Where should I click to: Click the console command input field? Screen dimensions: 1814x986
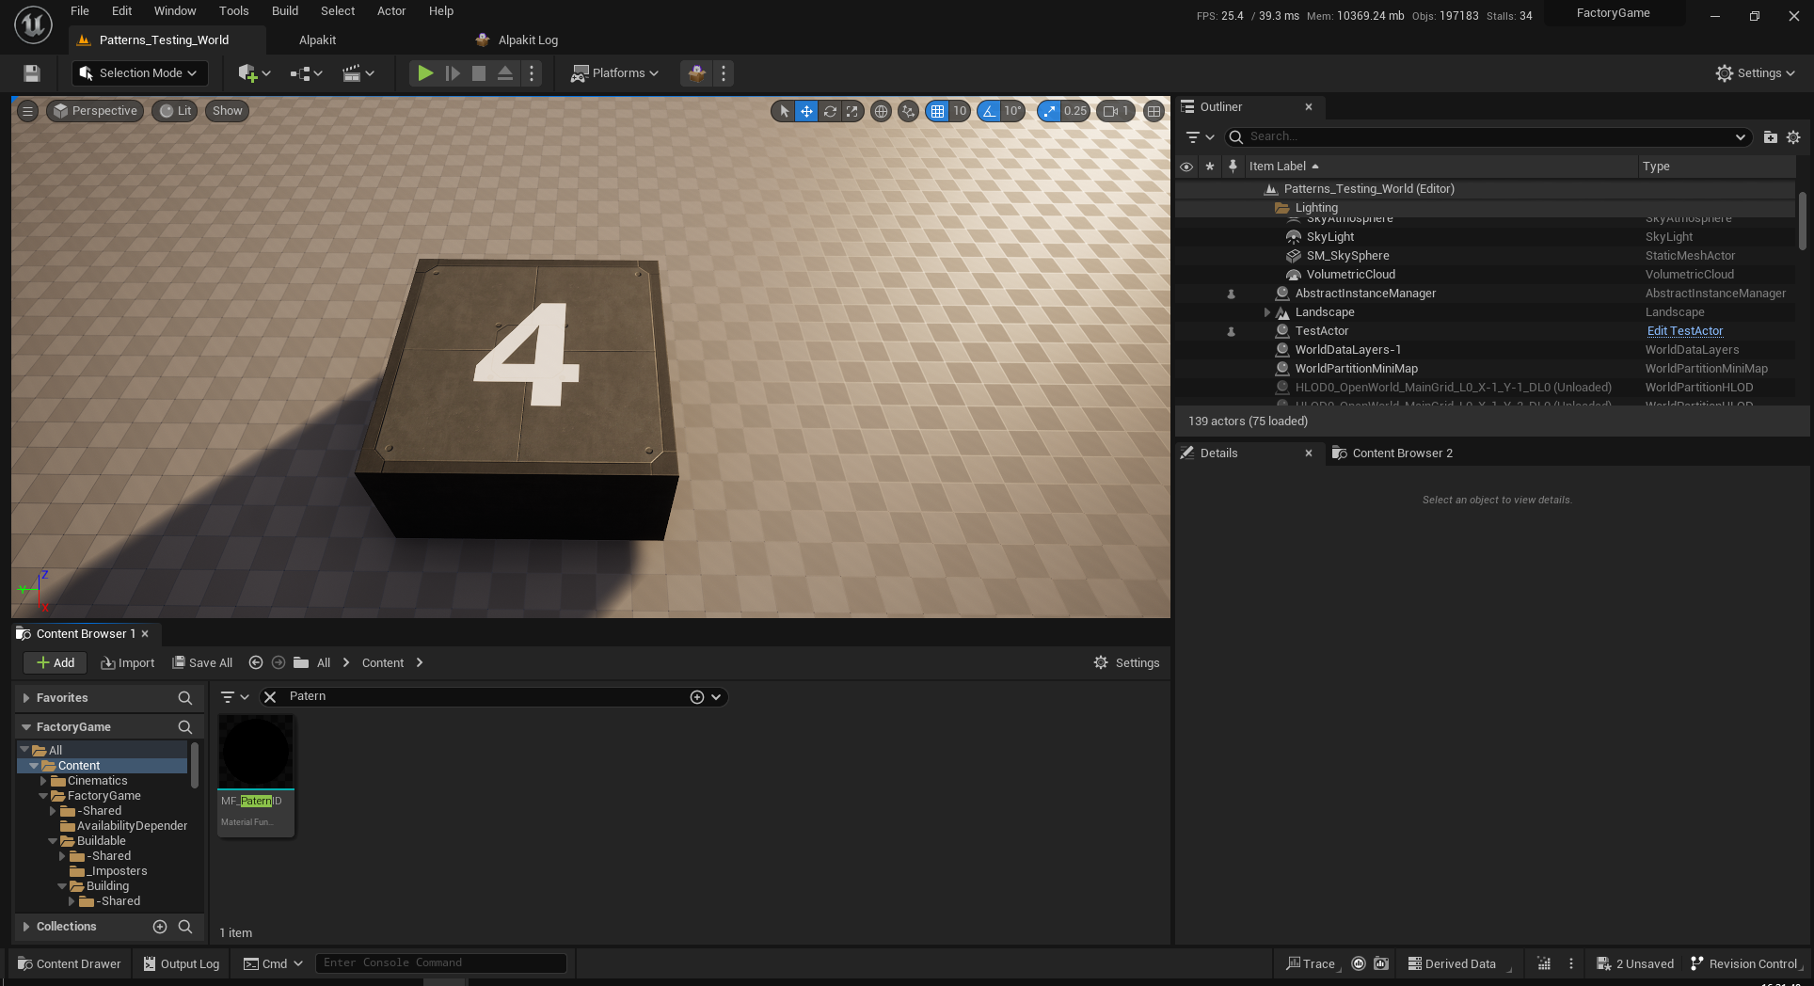coord(440,963)
